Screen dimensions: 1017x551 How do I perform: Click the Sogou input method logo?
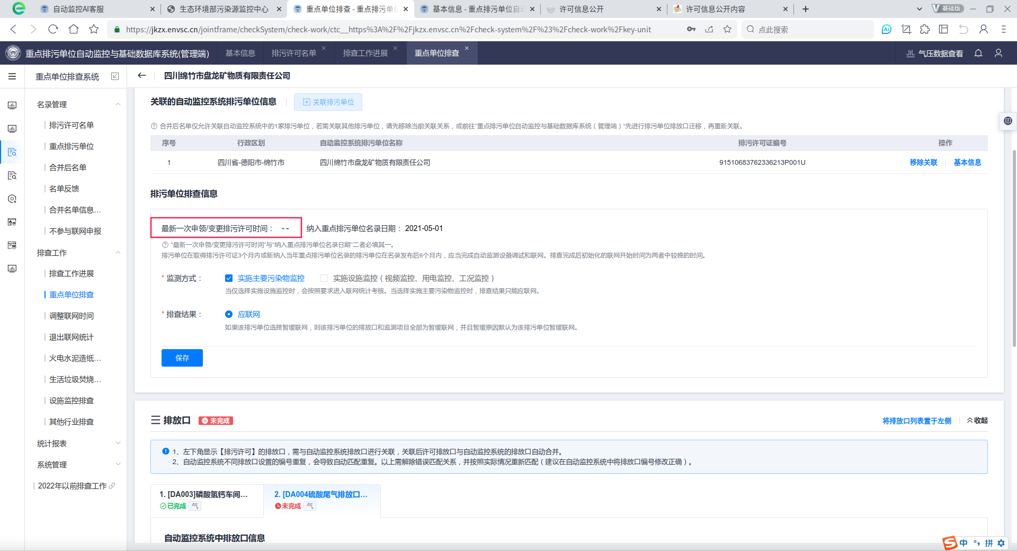pos(950,543)
